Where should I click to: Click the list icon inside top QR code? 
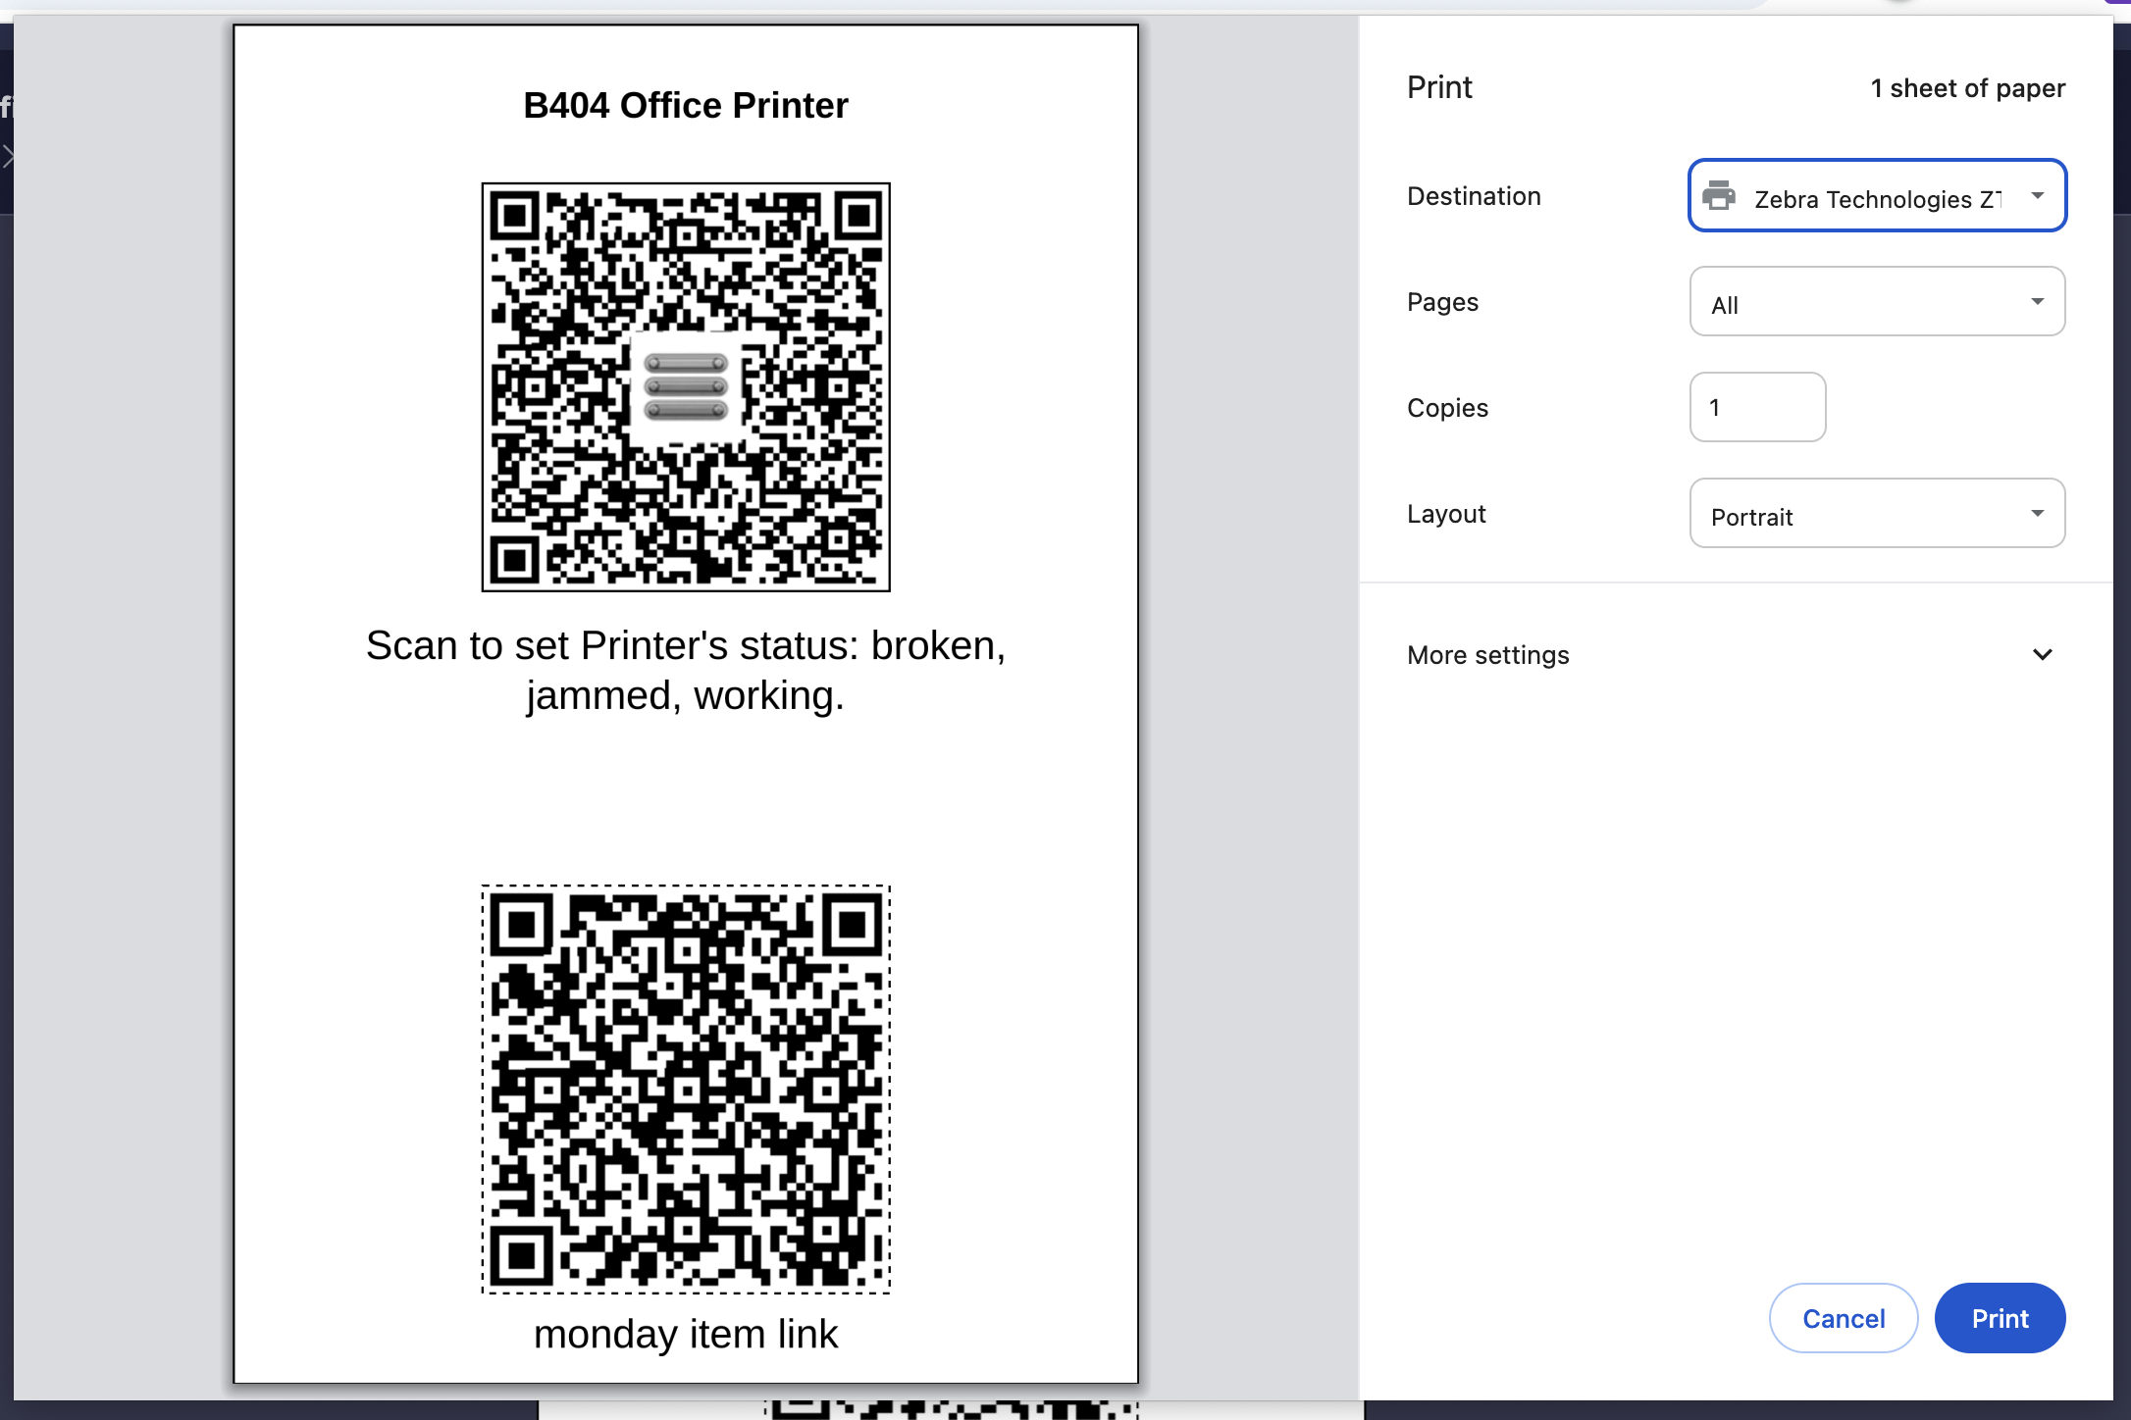pyautogui.click(x=686, y=387)
